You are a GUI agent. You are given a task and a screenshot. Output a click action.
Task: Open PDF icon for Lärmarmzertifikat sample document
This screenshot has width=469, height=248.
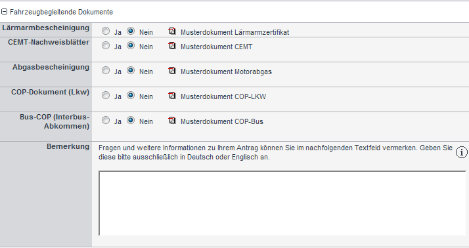(172, 31)
